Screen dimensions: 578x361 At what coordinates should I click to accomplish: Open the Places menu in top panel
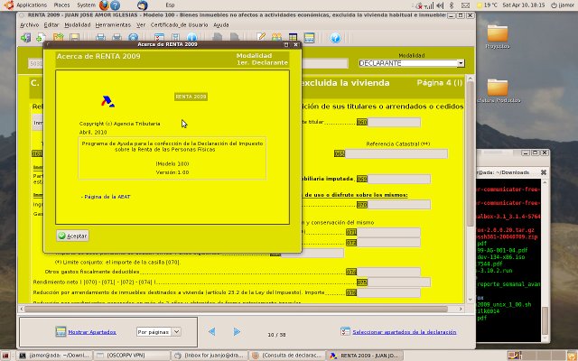coord(61,5)
